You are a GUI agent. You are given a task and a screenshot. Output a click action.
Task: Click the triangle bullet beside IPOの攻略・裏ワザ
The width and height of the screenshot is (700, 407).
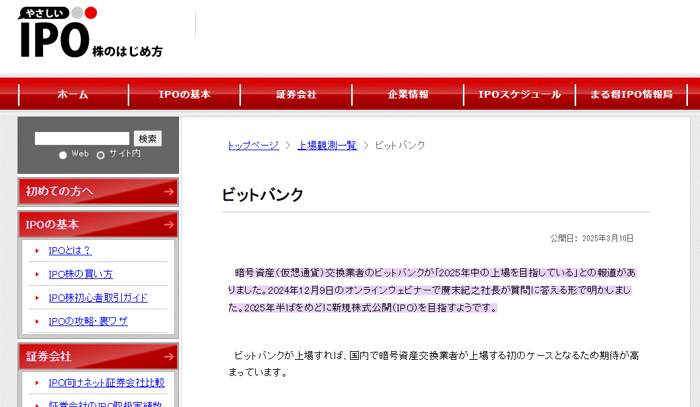click(37, 321)
